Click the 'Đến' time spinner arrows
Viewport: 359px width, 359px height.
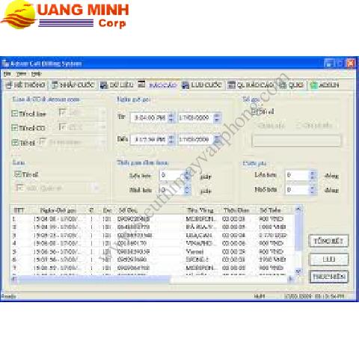(x=171, y=139)
